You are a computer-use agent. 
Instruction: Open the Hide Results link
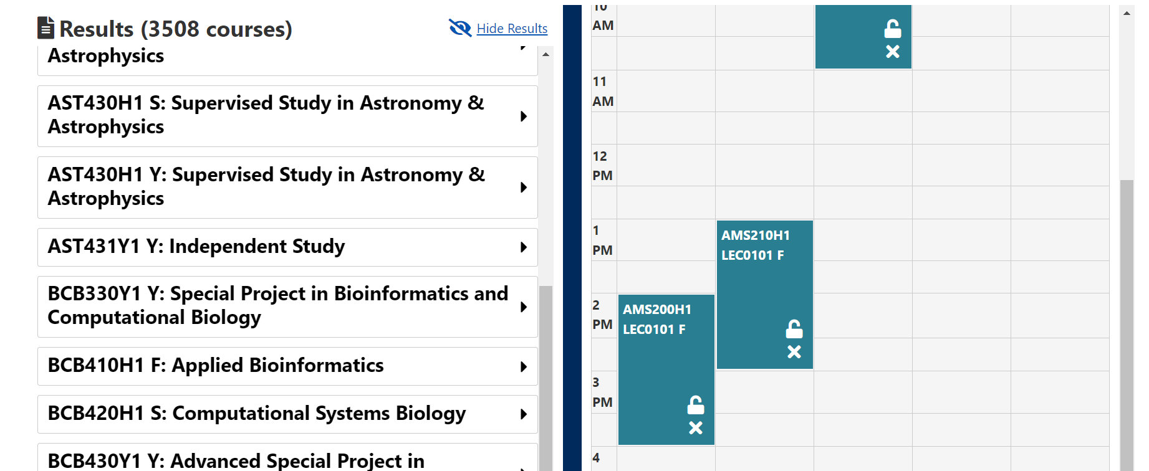512,29
